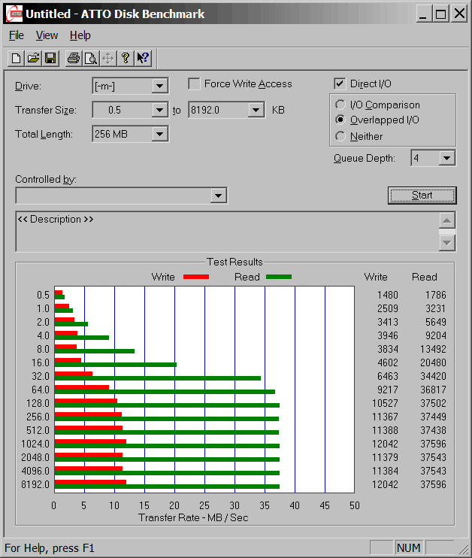Choose the Neither radio option
This screenshot has width=472, height=558.
coord(340,136)
